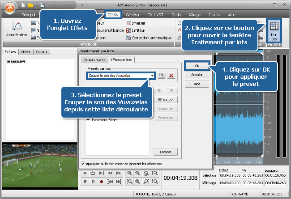Select the Fichiers tab in left panel

(10, 52)
